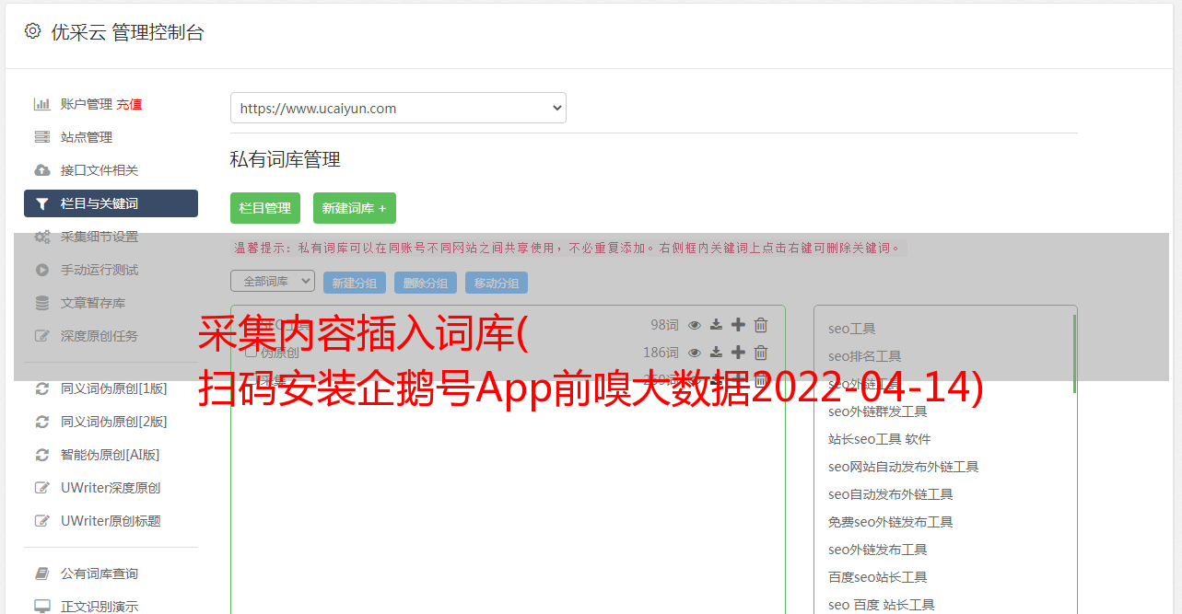Click the 删除分组 button

(x=426, y=283)
